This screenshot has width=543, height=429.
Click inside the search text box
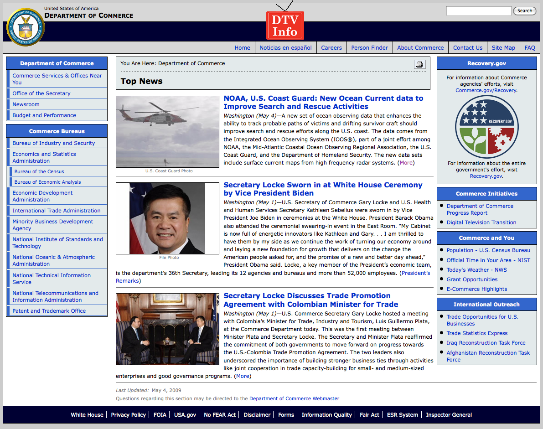[x=479, y=11]
